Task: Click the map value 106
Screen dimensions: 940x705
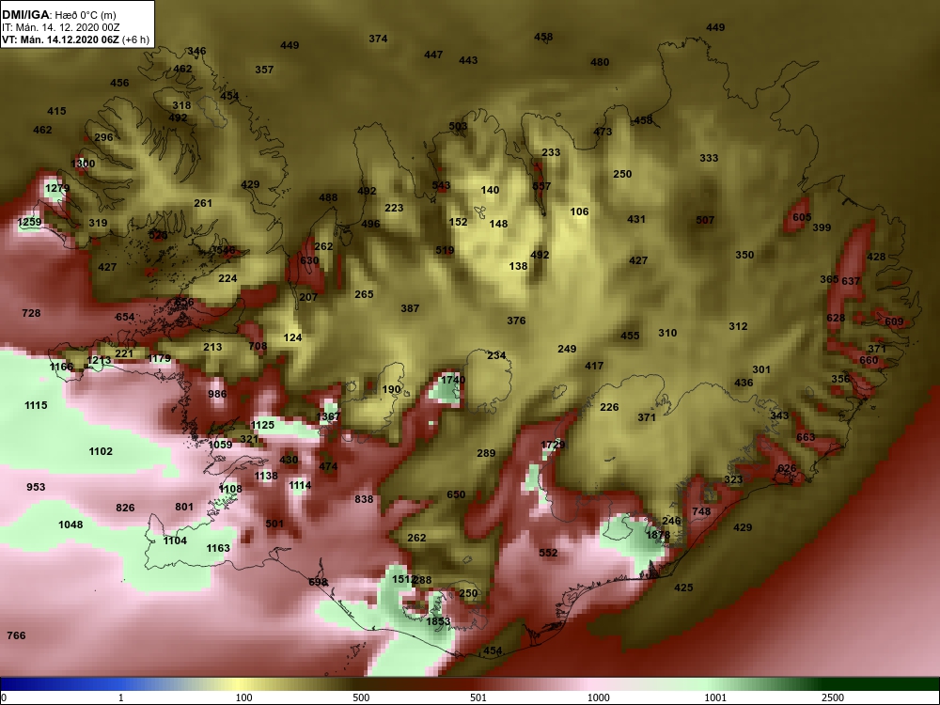Action: (579, 211)
